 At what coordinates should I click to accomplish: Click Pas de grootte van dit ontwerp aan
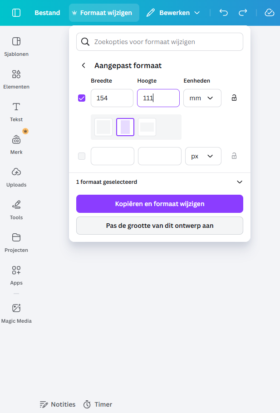click(x=159, y=226)
